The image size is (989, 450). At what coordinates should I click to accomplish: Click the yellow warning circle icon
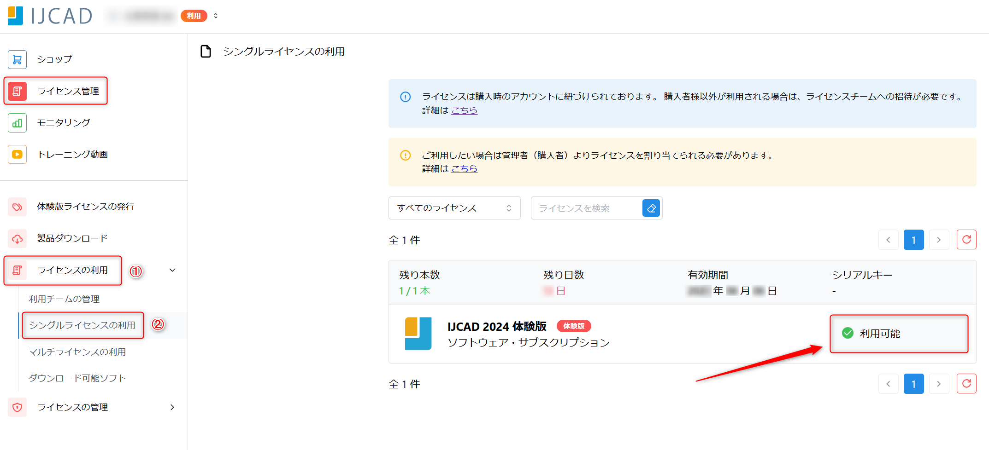[x=405, y=155]
